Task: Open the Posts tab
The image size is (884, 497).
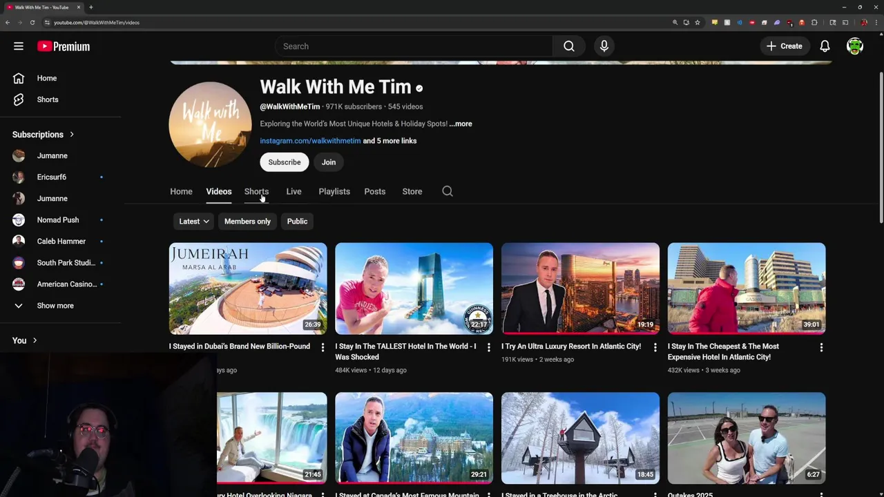Action: pos(375,192)
